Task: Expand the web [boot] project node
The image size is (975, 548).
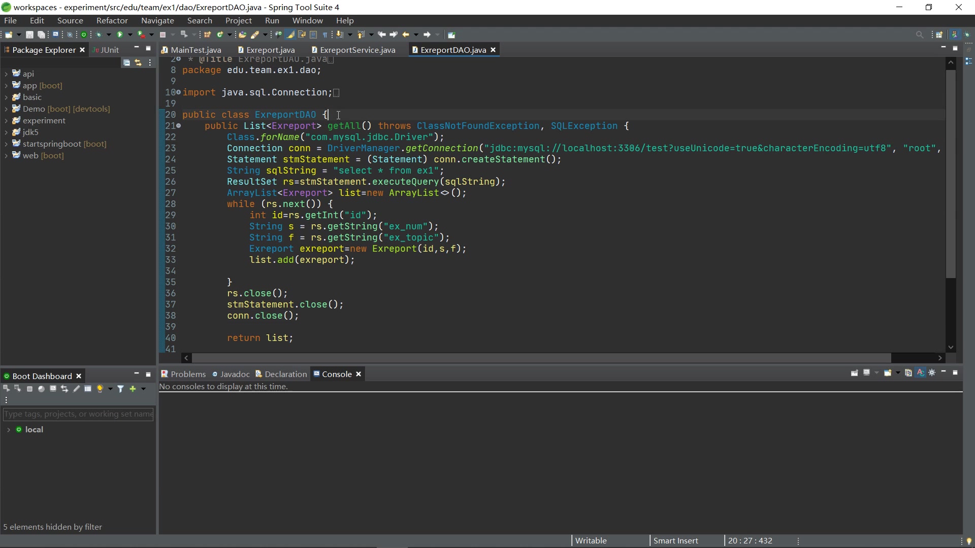Action: (x=6, y=155)
